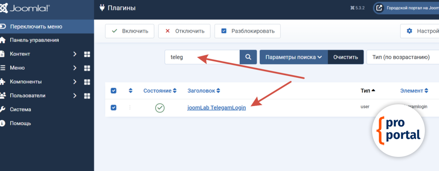
Task: Click the green enabled status icon
Action: coord(160,108)
